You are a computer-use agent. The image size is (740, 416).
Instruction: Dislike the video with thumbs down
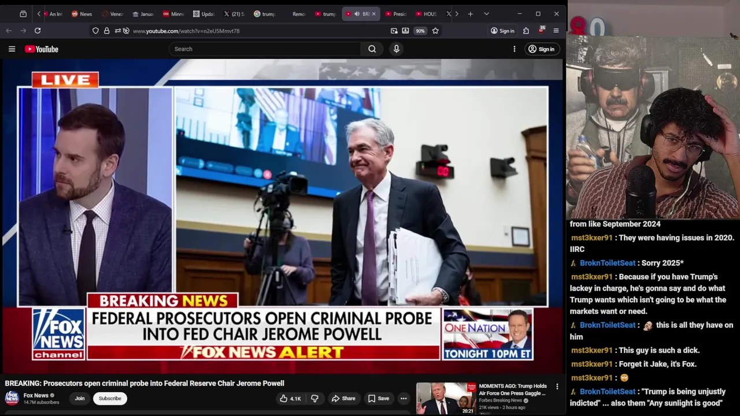coord(314,398)
